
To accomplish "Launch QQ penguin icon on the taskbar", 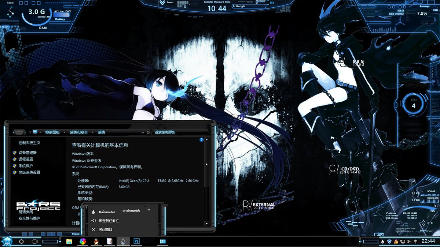I will (x=96, y=242).
